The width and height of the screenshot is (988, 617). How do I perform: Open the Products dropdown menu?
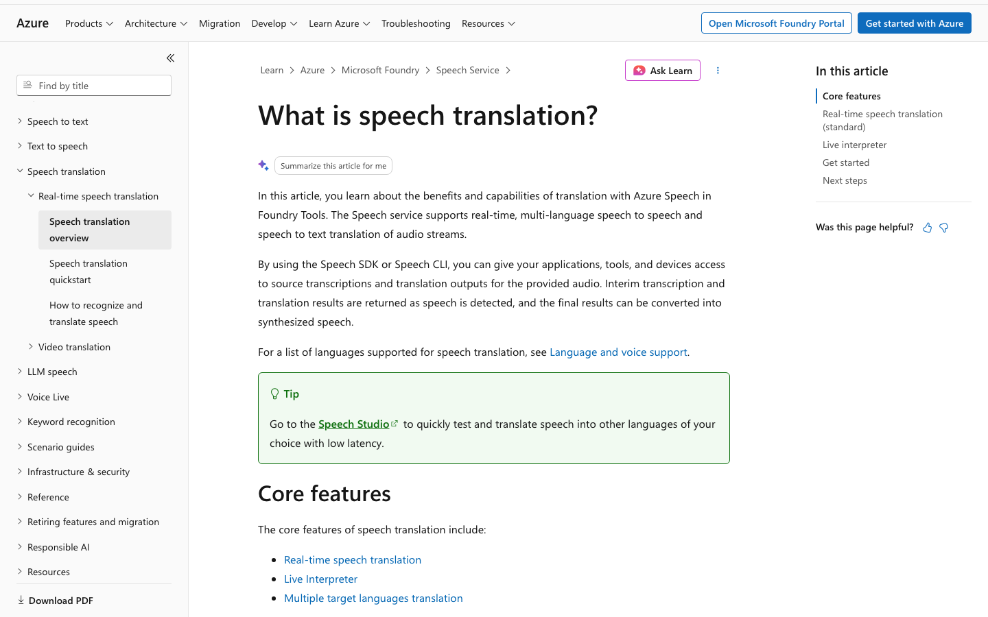89,23
